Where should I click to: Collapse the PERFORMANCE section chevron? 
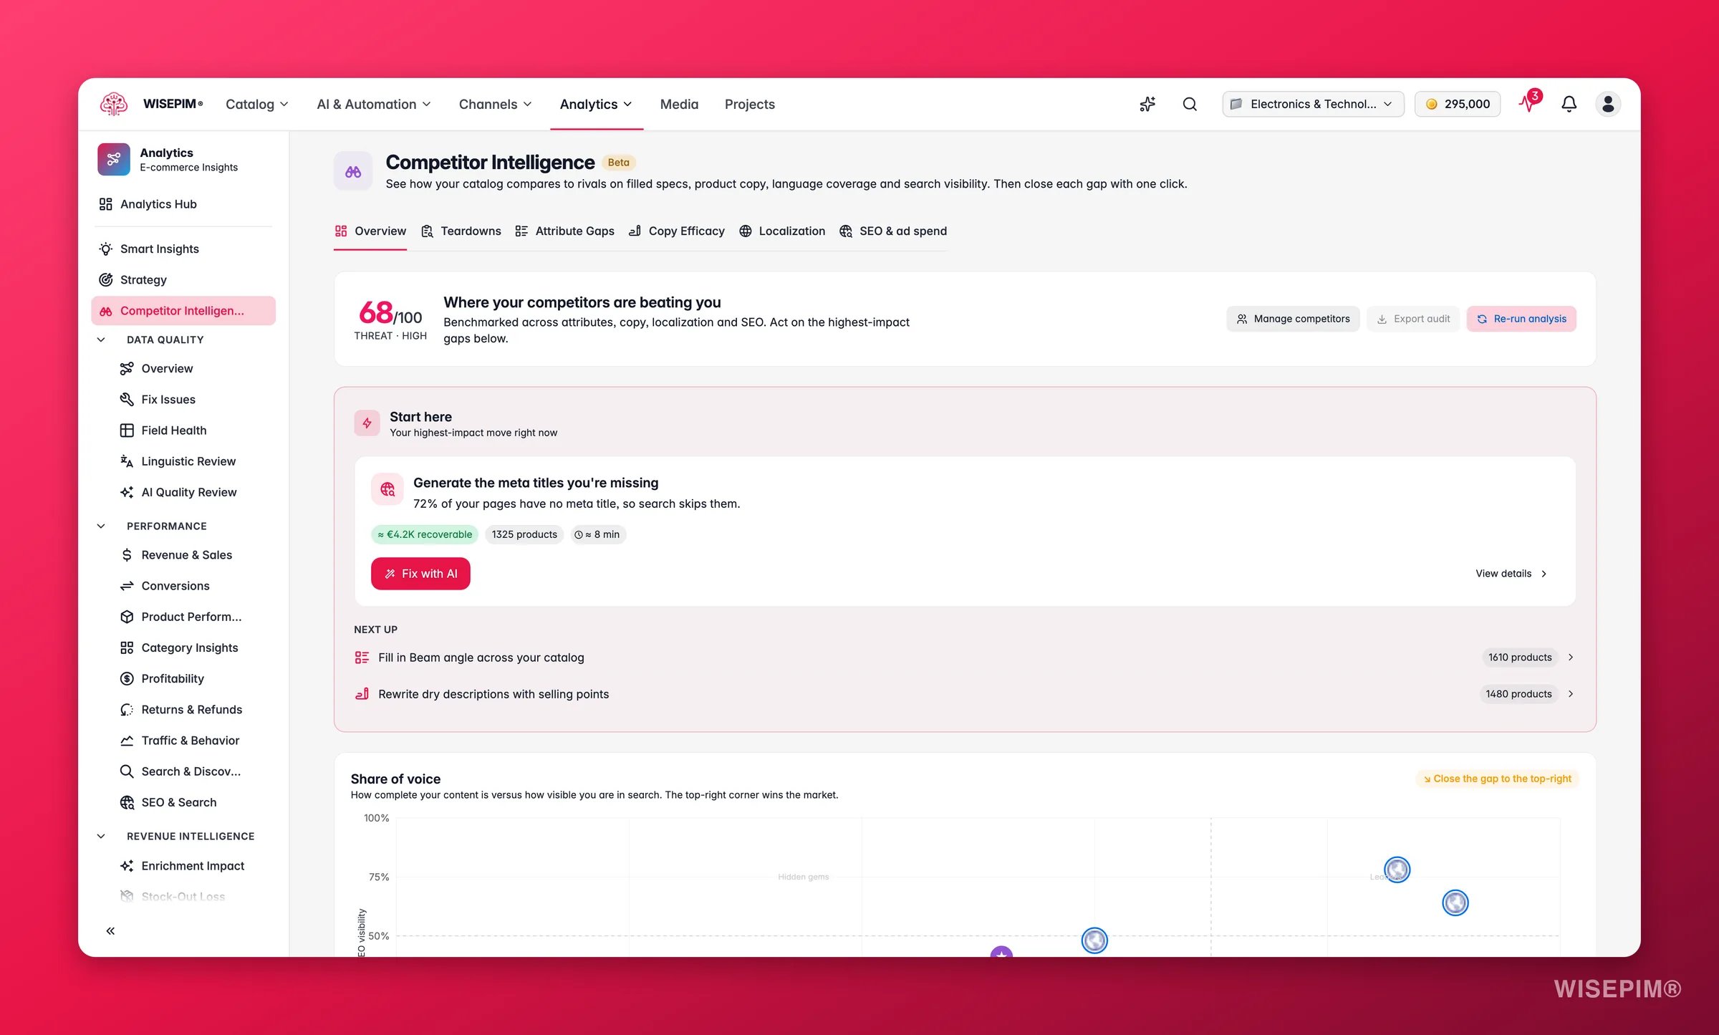[x=101, y=526]
